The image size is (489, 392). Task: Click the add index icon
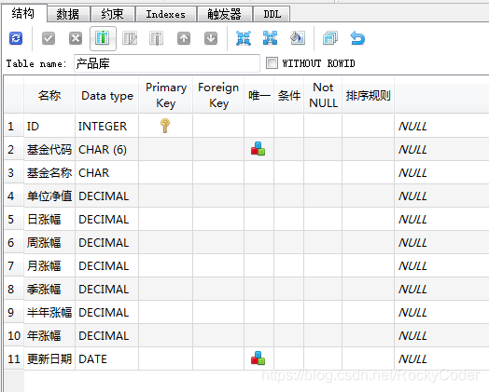coord(298,38)
